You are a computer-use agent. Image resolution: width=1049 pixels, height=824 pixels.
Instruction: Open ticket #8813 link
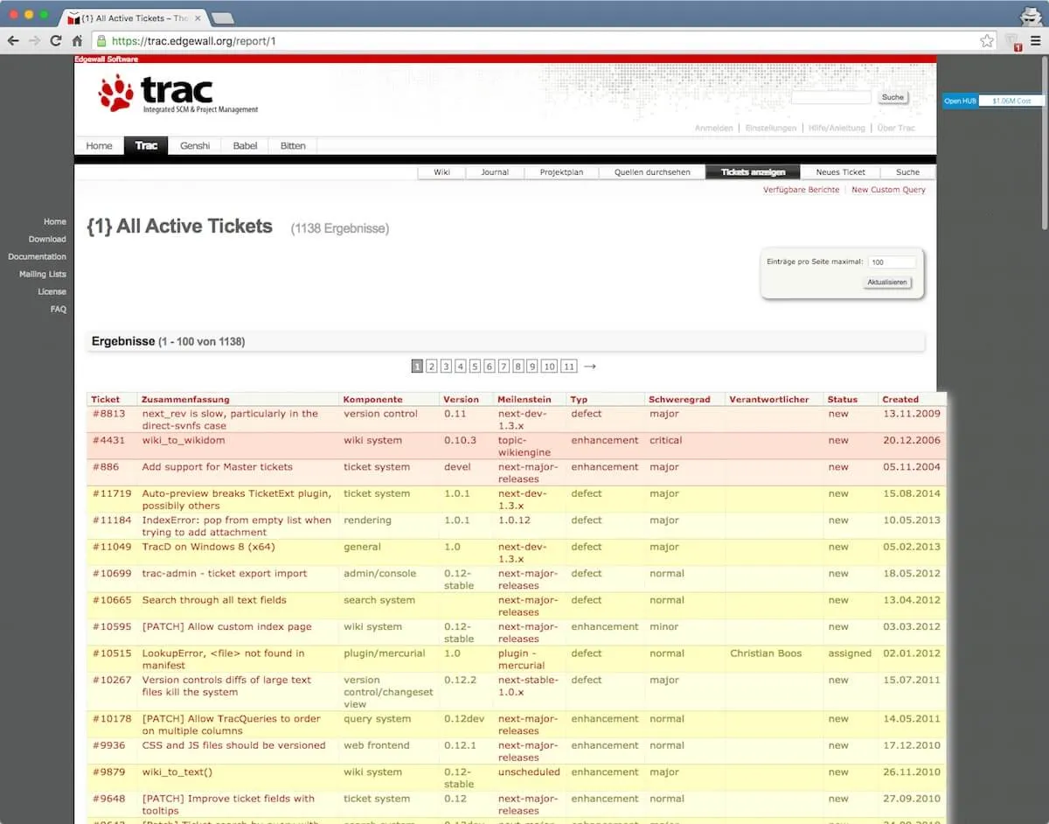click(x=109, y=414)
